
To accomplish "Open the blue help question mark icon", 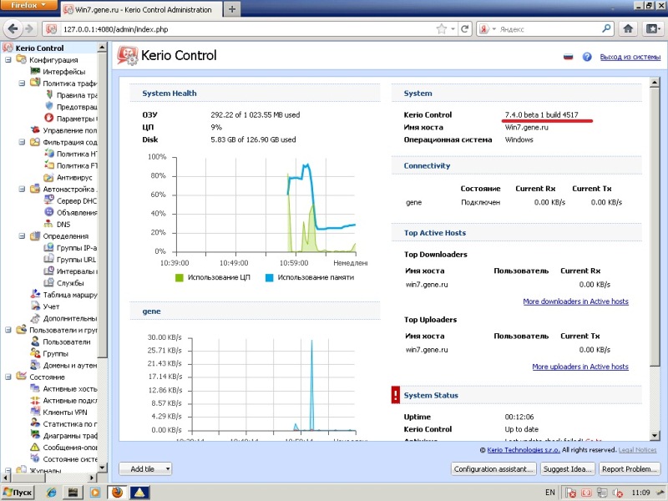I will click(587, 57).
